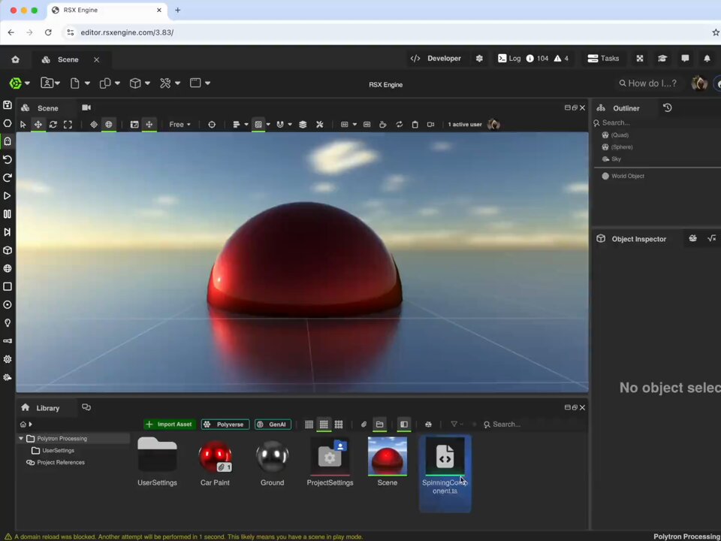Open the Outliner history clock icon
Screen dimensions: 721x541
(668, 107)
